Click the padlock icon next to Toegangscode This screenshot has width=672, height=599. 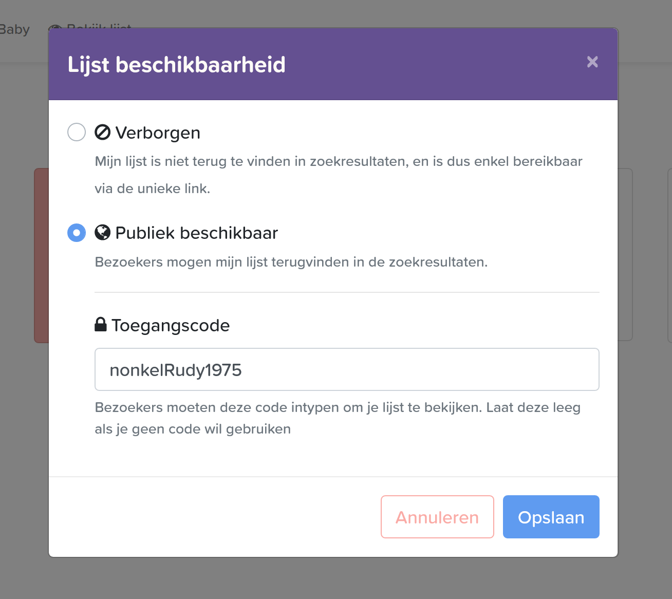(x=101, y=324)
